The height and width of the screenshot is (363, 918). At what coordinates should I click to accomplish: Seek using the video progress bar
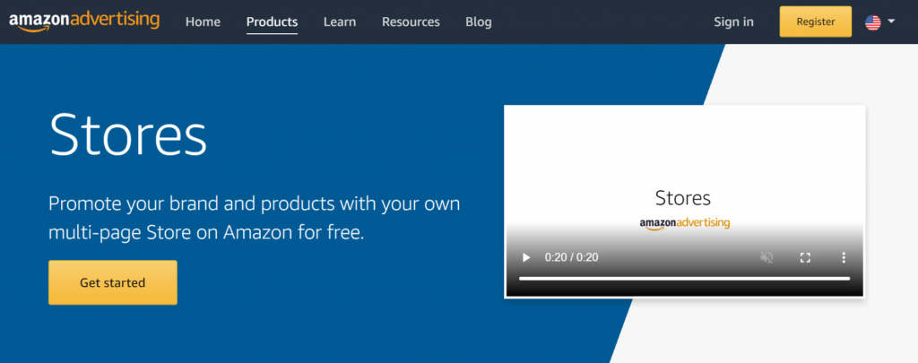pos(684,279)
